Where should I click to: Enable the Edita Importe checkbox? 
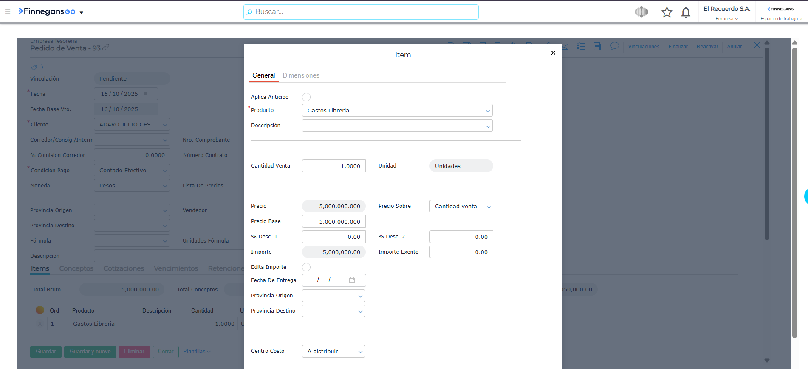coord(306,267)
